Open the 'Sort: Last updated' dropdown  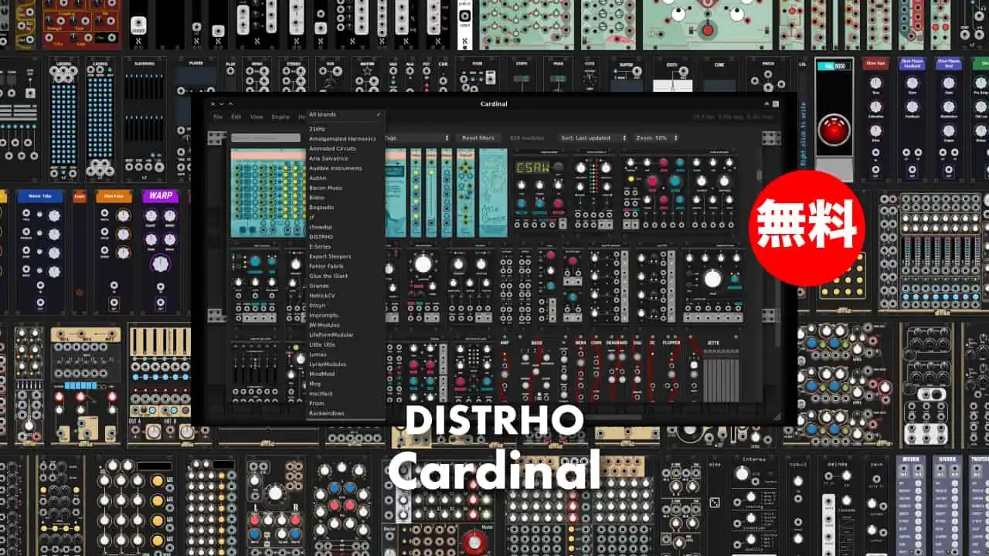point(586,138)
